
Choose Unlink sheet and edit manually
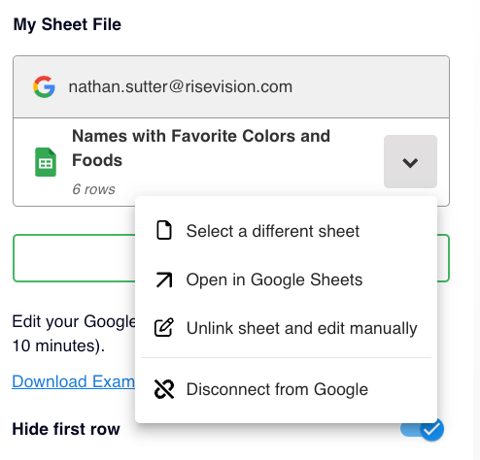coord(286,328)
